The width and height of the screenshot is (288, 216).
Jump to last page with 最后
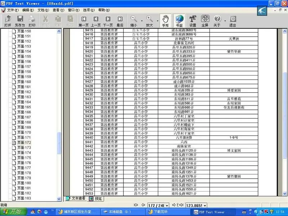point(120,21)
